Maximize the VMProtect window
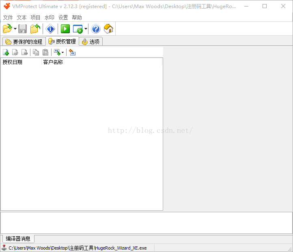Image resolution: width=293 pixels, height=252 pixels. click(265, 6)
